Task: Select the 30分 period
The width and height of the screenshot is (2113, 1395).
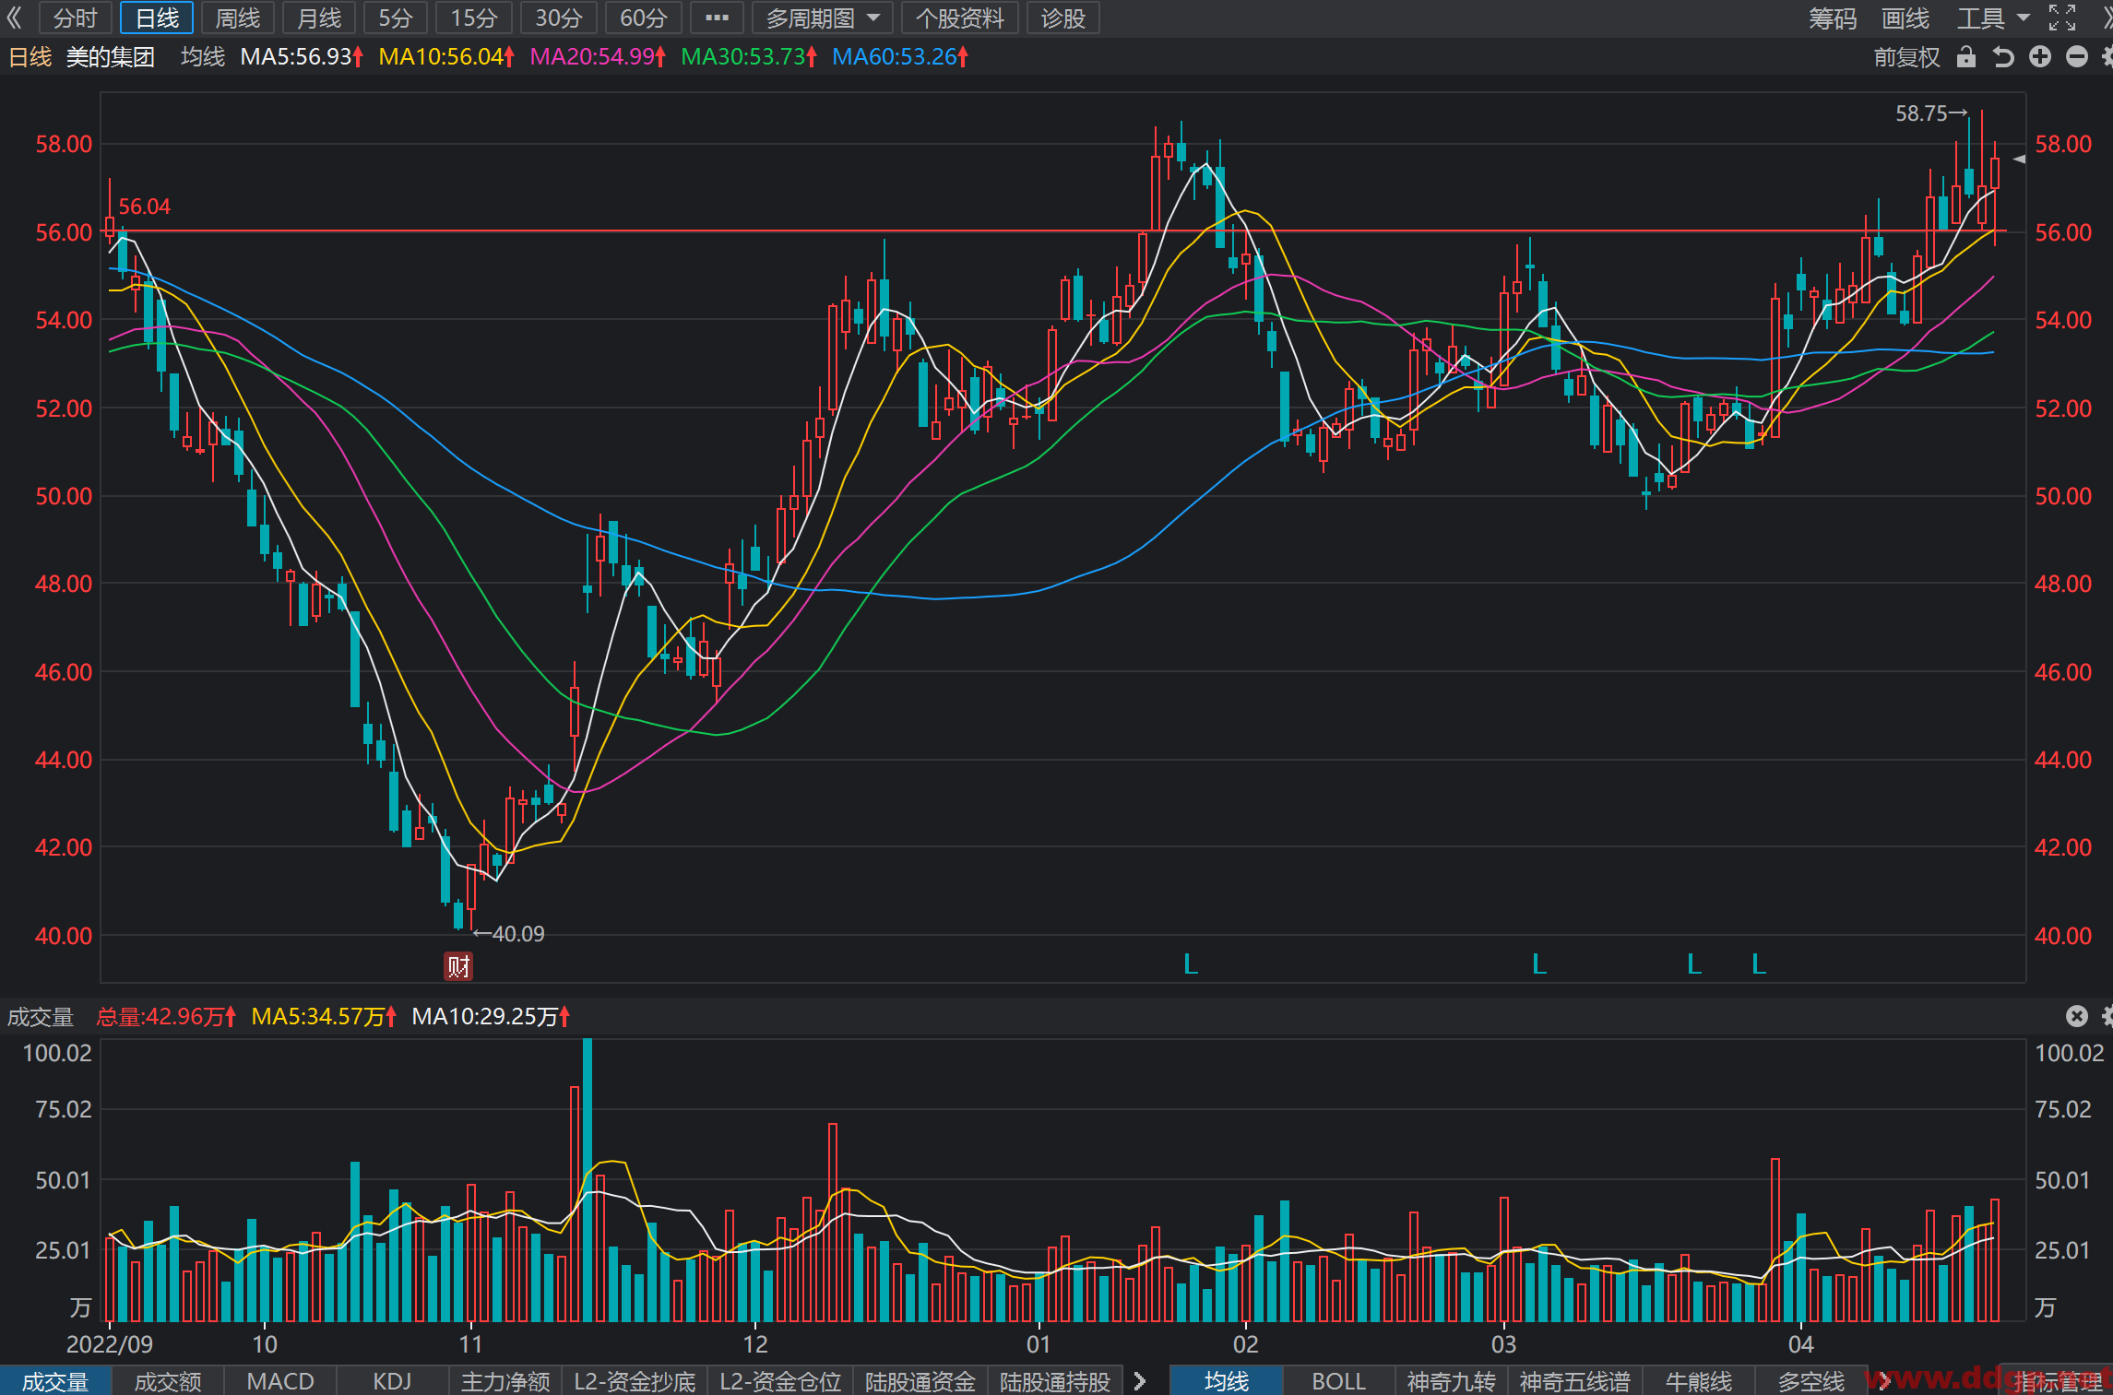Action: pyautogui.click(x=559, y=18)
